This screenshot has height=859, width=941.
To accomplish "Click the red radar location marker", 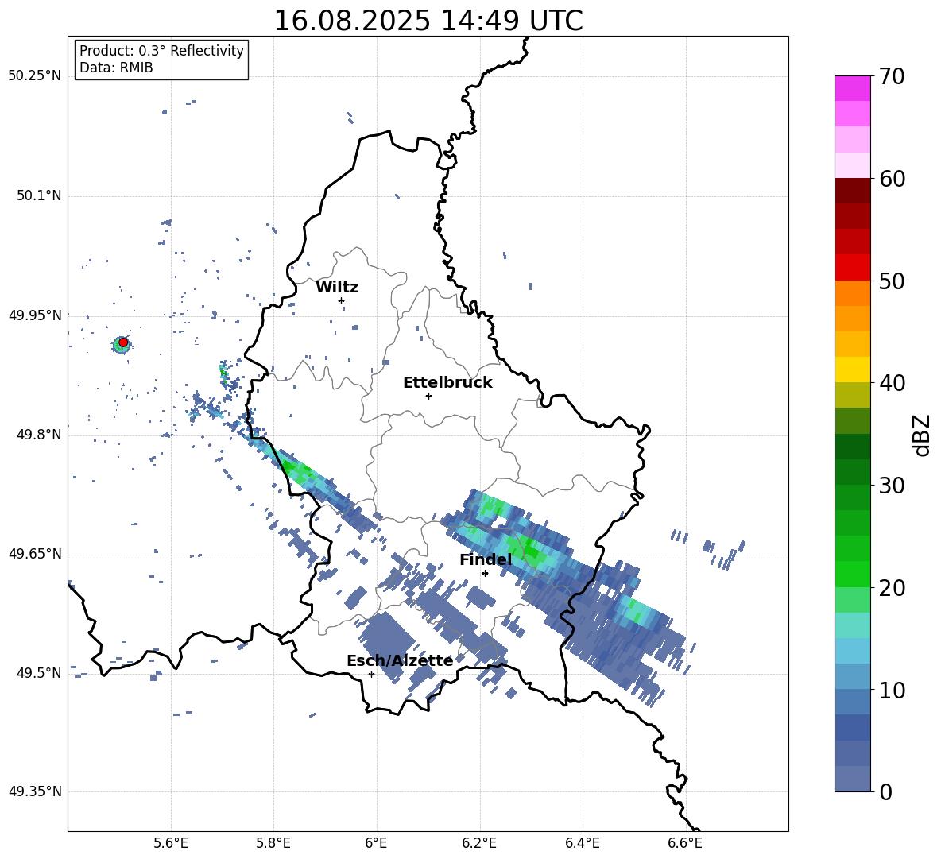I will (x=123, y=342).
